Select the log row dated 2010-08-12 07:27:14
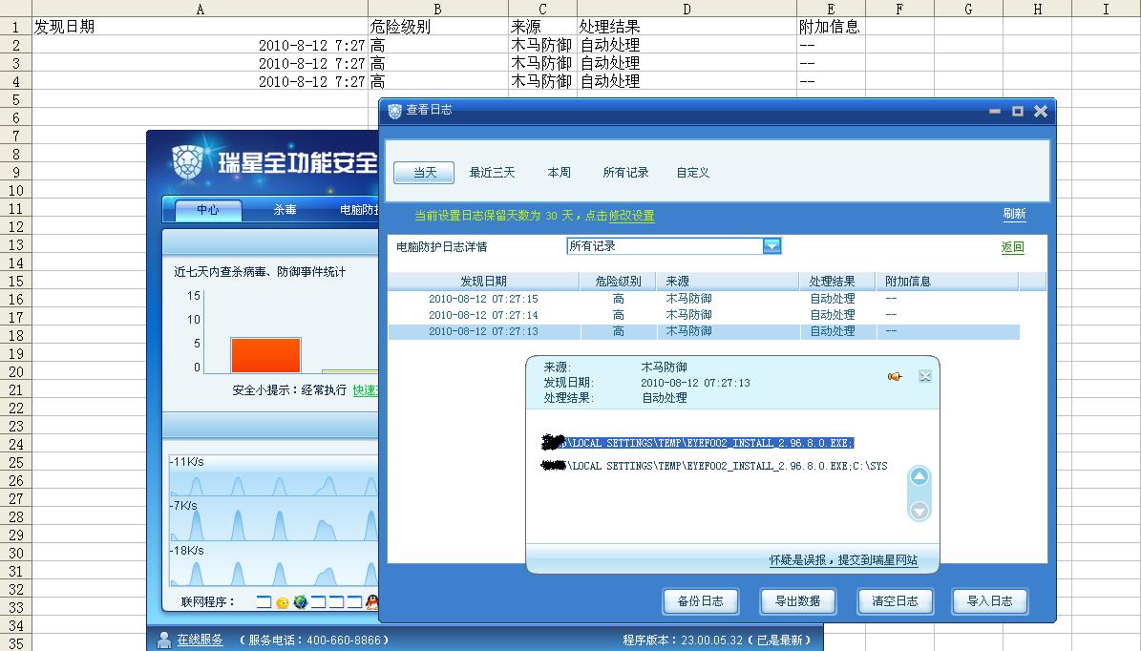This screenshot has height=651, width=1141. point(703,315)
